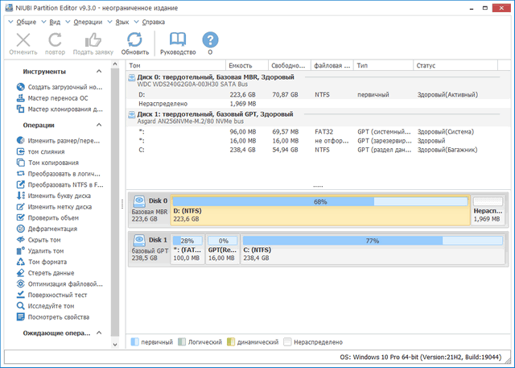Launch Мастер переноса ОС tool
515x368 pixels.
tap(58, 98)
